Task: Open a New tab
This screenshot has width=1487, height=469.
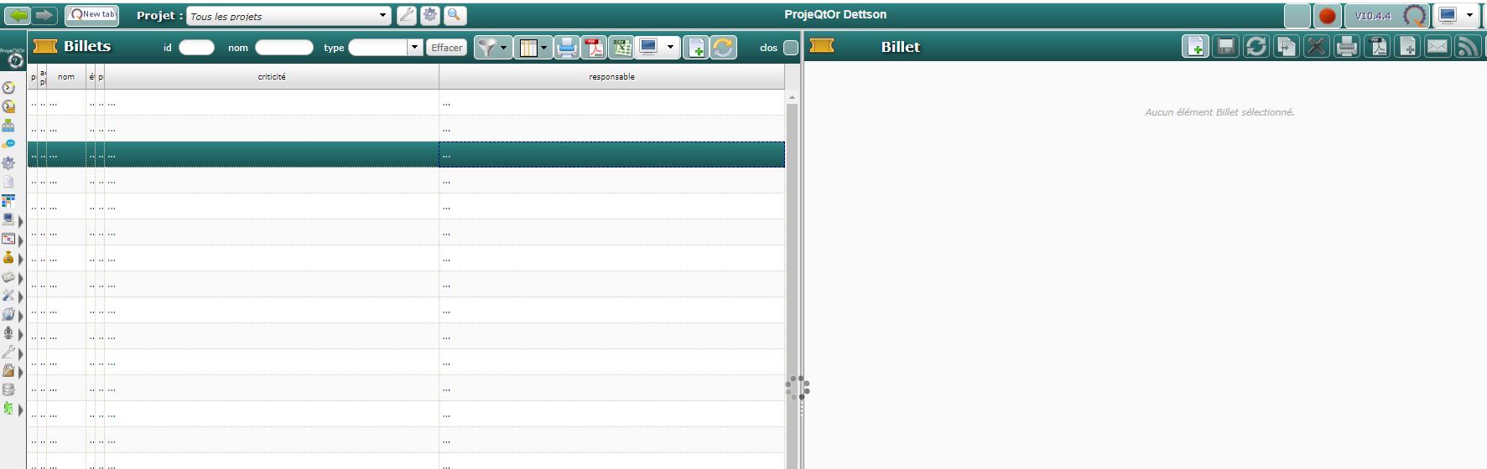Action: [x=91, y=15]
